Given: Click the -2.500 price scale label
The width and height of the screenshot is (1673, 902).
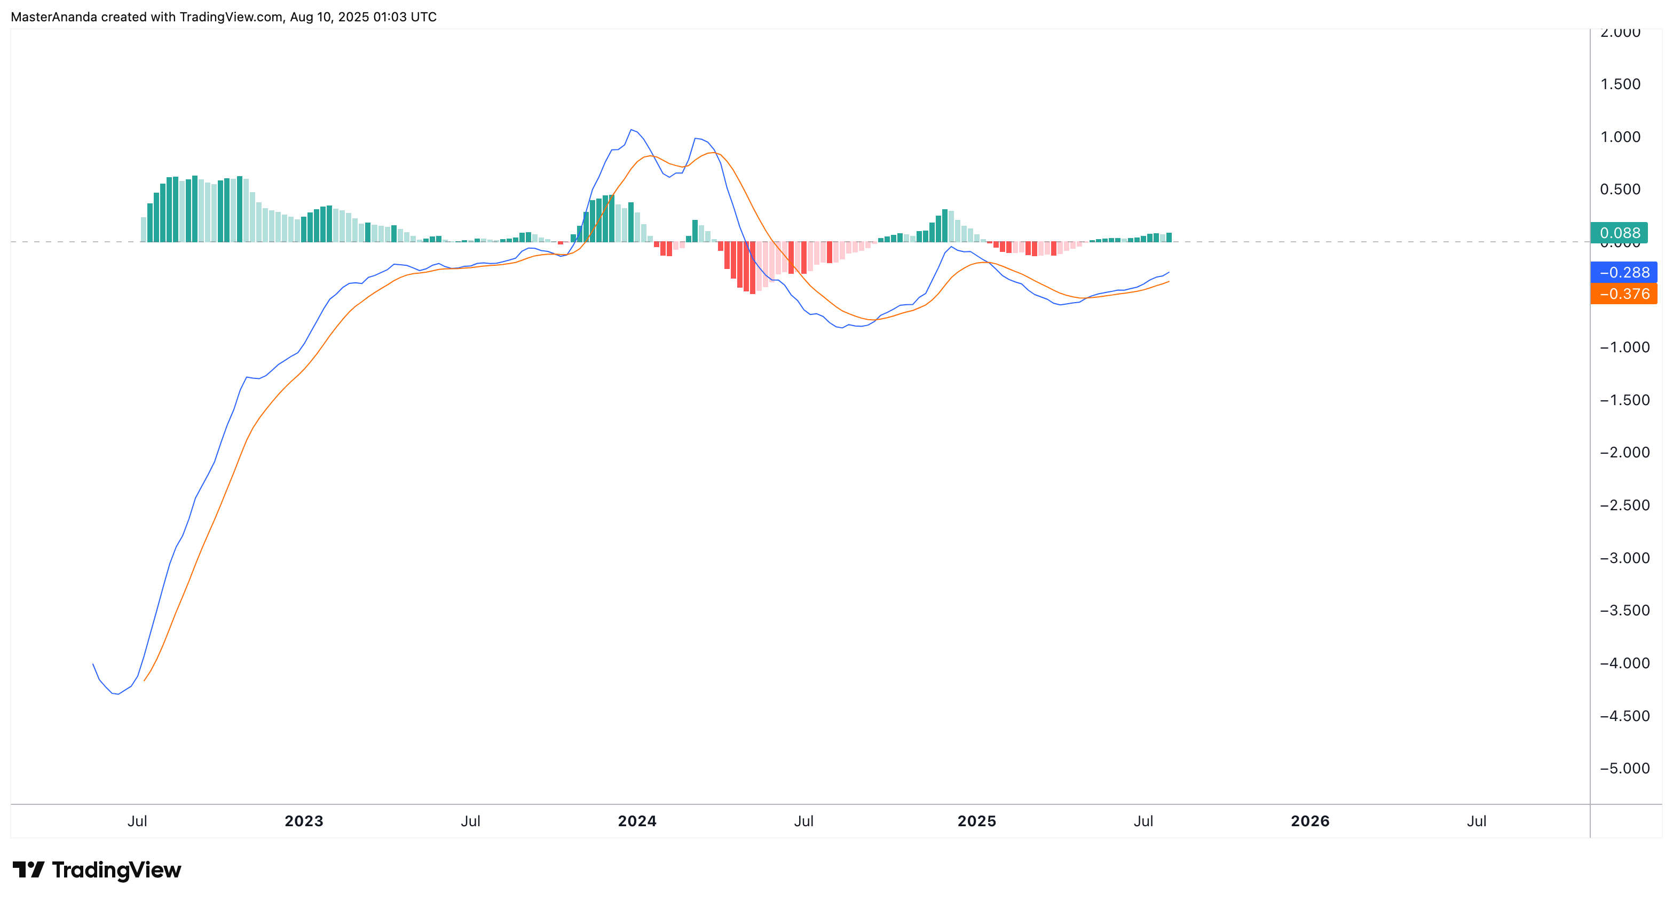Looking at the screenshot, I should pyautogui.click(x=1624, y=504).
